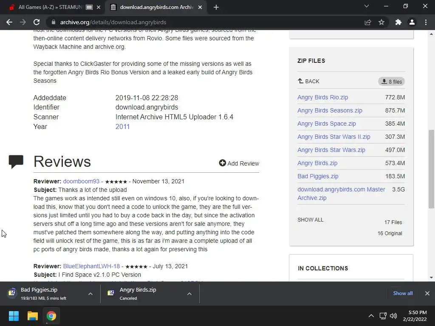435x326 pixels.
Task: Click the browser forward arrow
Action: 23,22
